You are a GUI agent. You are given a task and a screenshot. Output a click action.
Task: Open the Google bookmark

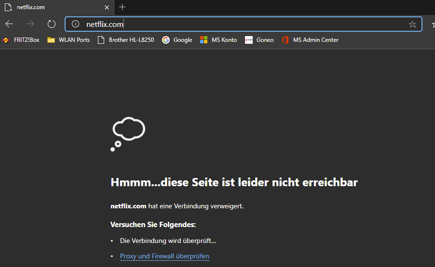177,40
